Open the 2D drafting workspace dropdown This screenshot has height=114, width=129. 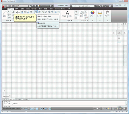coord(17,6)
